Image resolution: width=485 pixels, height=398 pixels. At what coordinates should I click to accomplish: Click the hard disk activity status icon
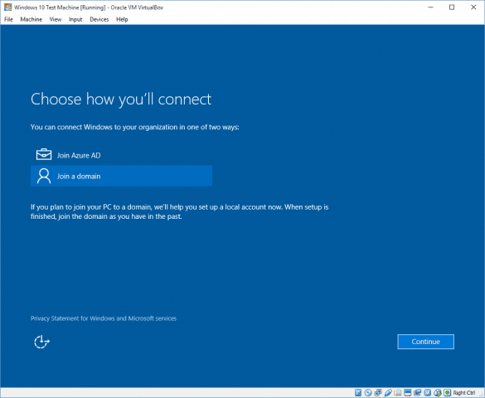pyautogui.click(x=358, y=393)
